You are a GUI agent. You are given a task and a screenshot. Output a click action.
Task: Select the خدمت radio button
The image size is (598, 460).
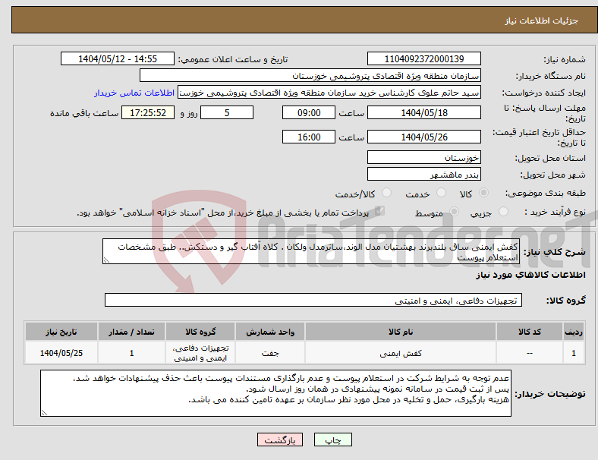(x=441, y=193)
